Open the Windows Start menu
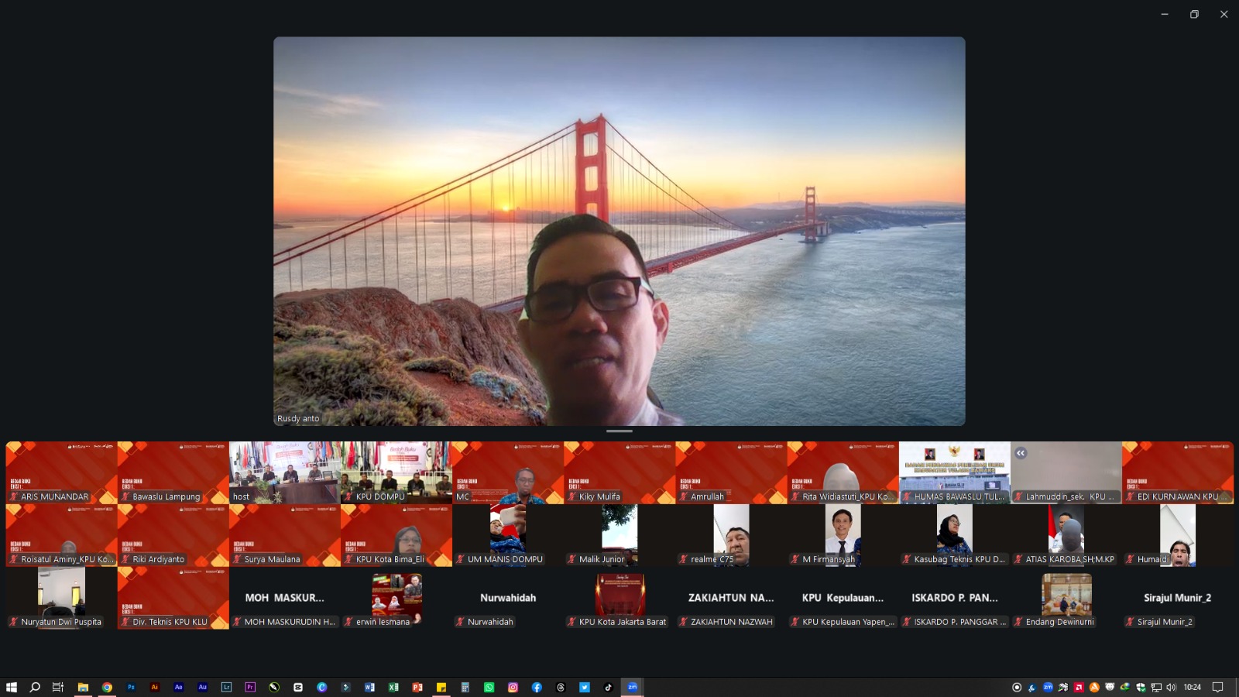Screen dimensions: 1239x697 click(x=12, y=687)
